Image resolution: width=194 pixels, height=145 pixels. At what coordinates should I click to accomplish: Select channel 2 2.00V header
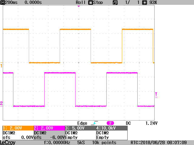pos(49,128)
